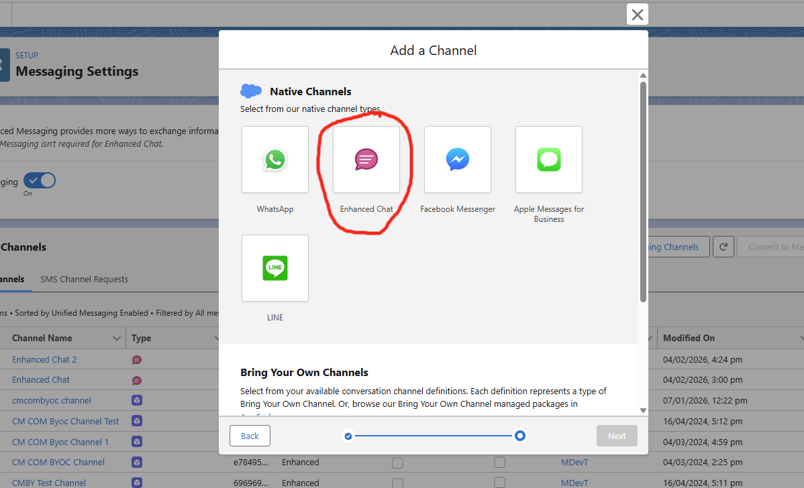Select the WhatsApp channel tile

[x=275, y=160]
